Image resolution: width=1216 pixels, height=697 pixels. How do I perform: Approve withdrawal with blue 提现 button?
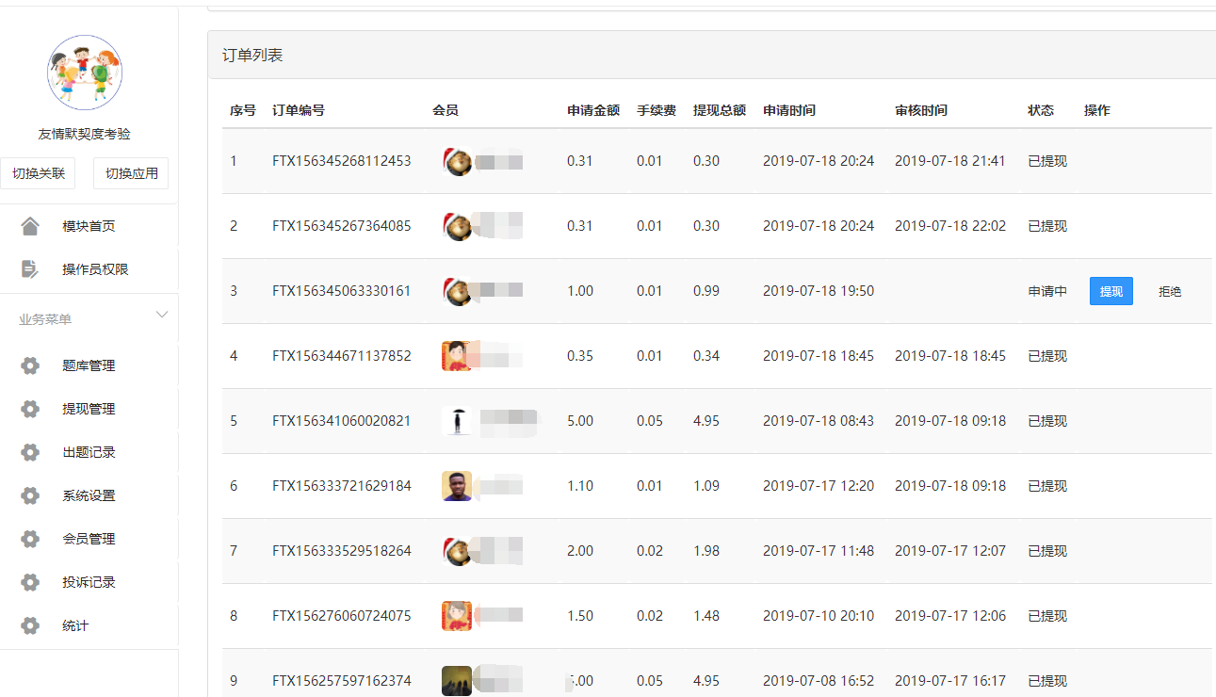pos(1111,291)
